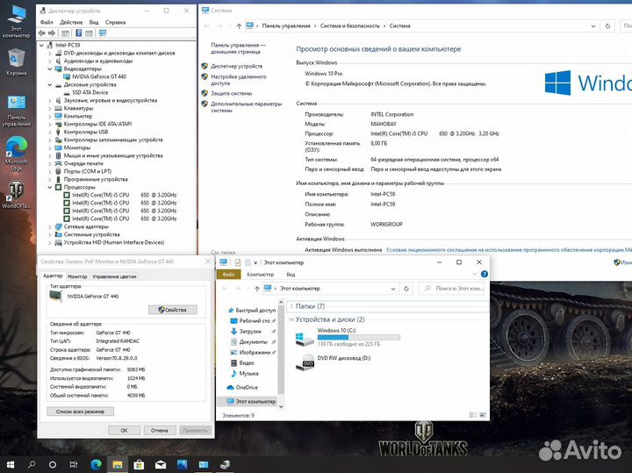Open Windows Start button
The image size is (632, 473).
point(11,464)
